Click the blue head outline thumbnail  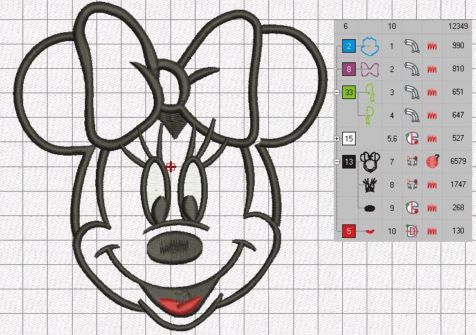(369, 46)
